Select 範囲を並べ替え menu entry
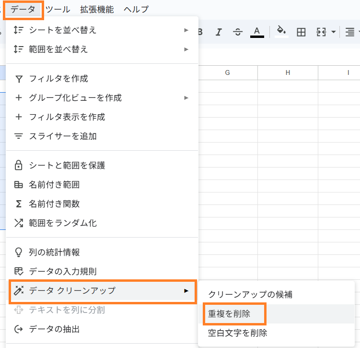 [102, 49]
